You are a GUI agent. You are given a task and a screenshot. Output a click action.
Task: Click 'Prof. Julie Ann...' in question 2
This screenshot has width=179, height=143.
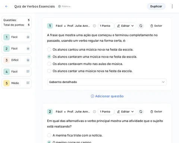[79, 112]
